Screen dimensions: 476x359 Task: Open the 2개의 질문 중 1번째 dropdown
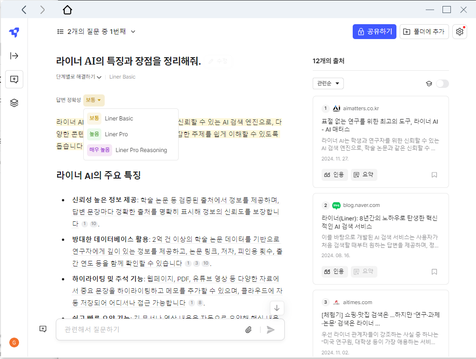pos(96,32)
